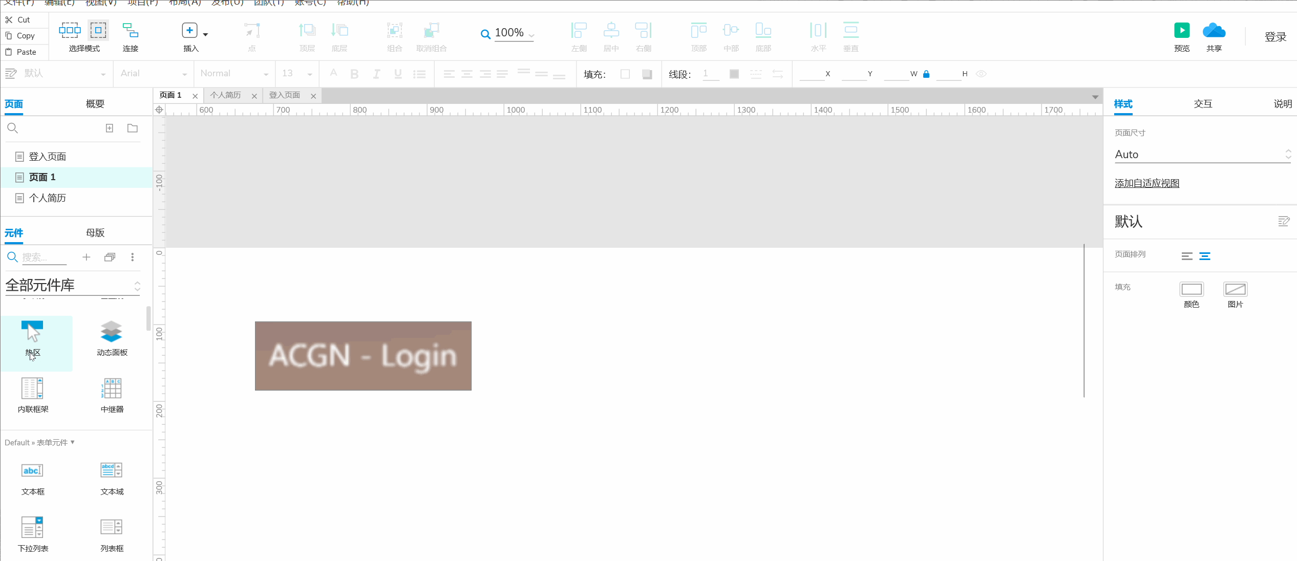Screen dimensions: 1297x561
Task: Click the 动态面板 dynamic panel widget
Action: [x=112, y=339]
